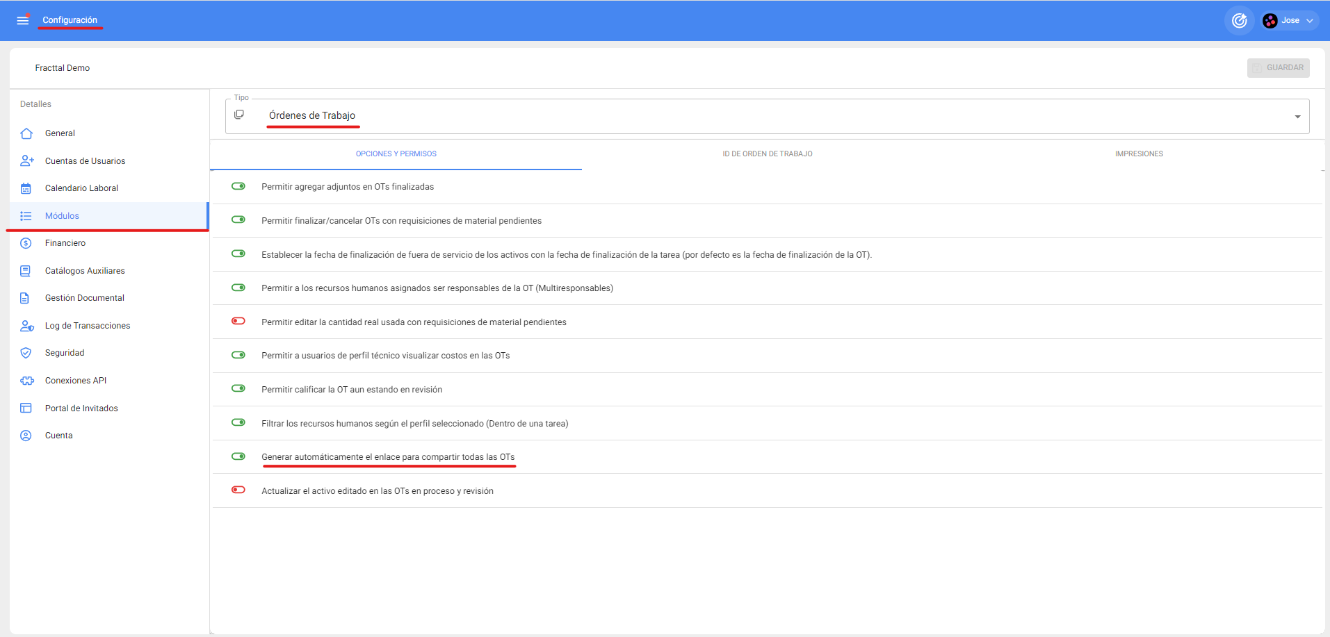The image size is (1330, 637).
Task: Open Seguridad shield icon
Action: pyautogui.click(x=26, y=353)
